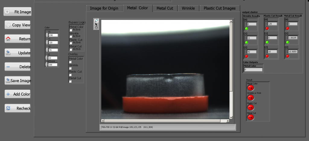Select the zoom magnifier tool

(96, 21)
